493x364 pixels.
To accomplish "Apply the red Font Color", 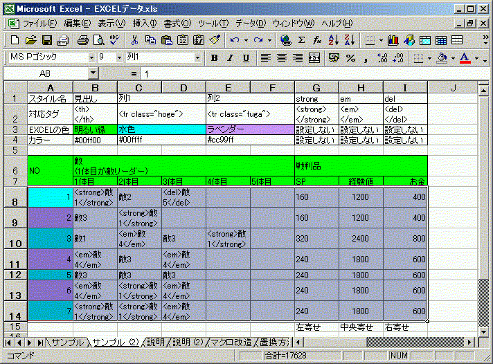I will tap(465, 58).
